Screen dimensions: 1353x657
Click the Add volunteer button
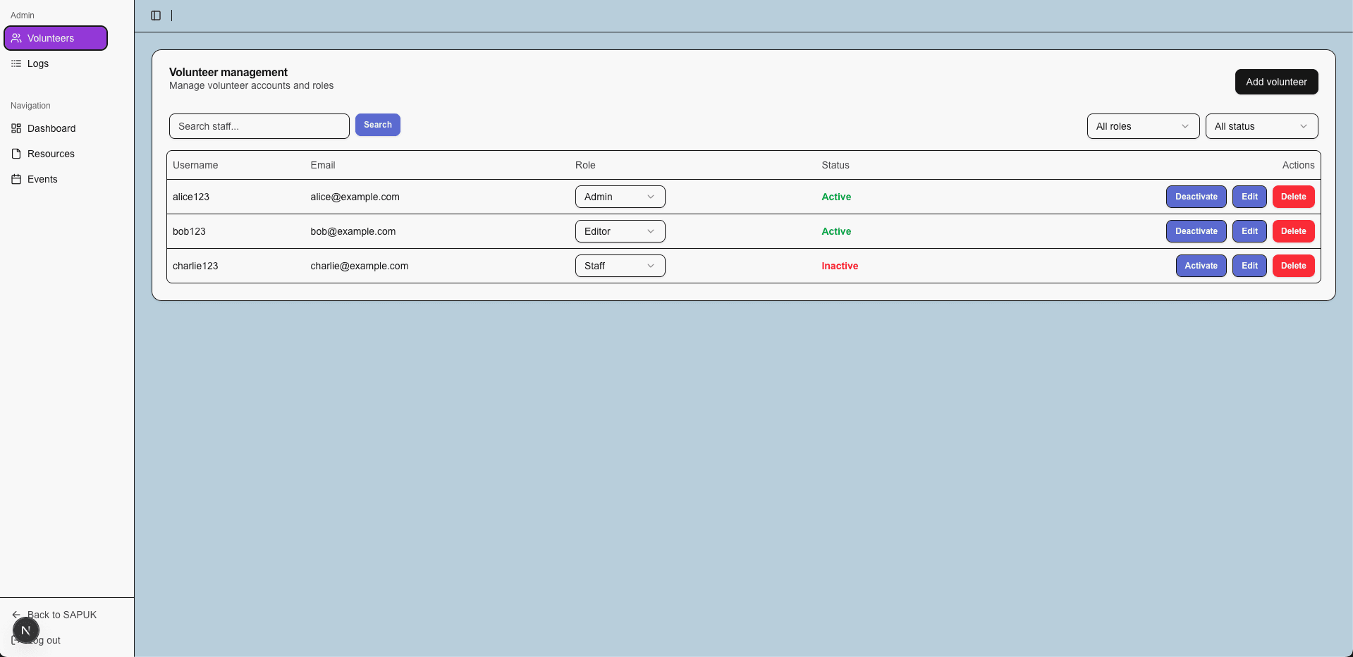click(x=1275, y=82)
